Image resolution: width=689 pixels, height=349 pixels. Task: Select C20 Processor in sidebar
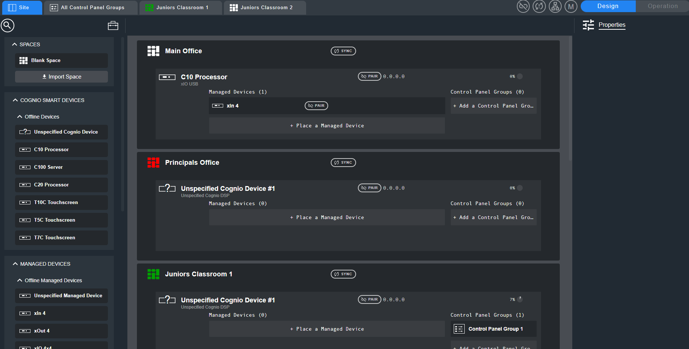(x=61, y=185)
